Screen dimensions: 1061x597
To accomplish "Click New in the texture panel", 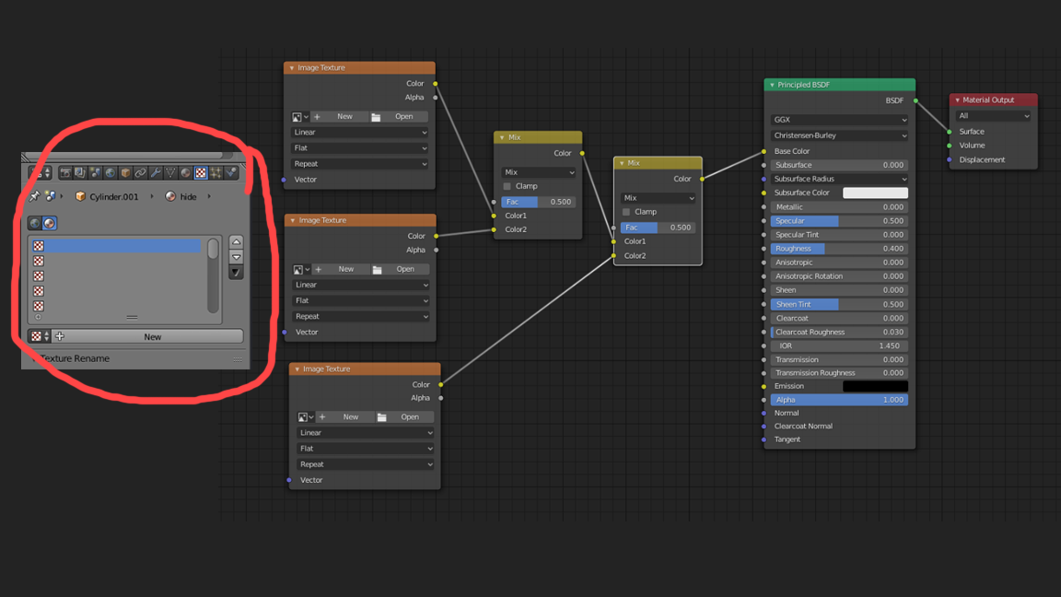I will (153, 336).
